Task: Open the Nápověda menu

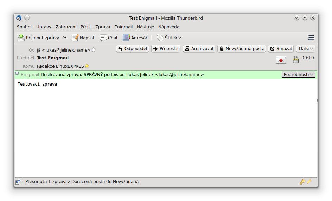Action: coord(169,27)
